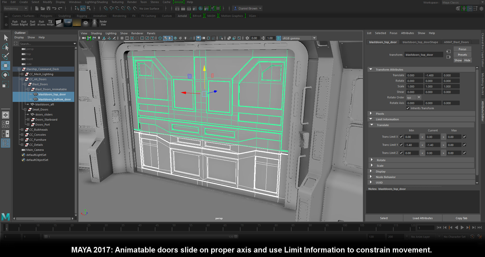Toggle Trans Limit Z max checkbox
485x257 pixels.
464,153
